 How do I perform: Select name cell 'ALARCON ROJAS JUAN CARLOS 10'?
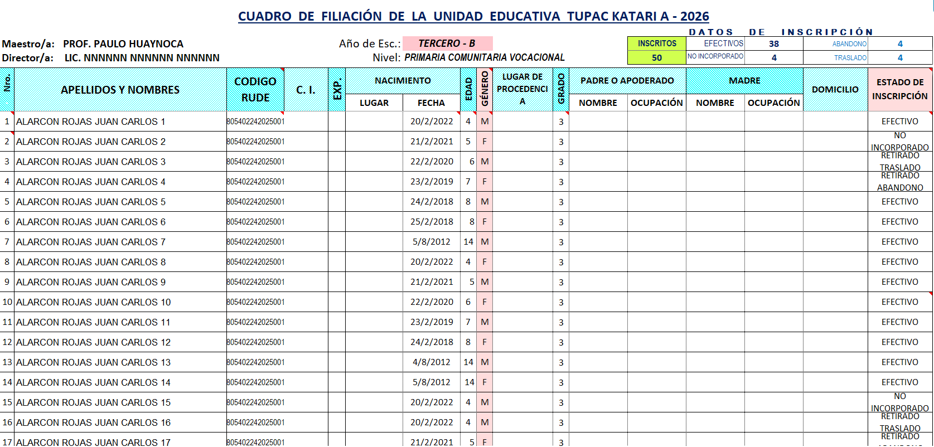(x=120, y=302)
